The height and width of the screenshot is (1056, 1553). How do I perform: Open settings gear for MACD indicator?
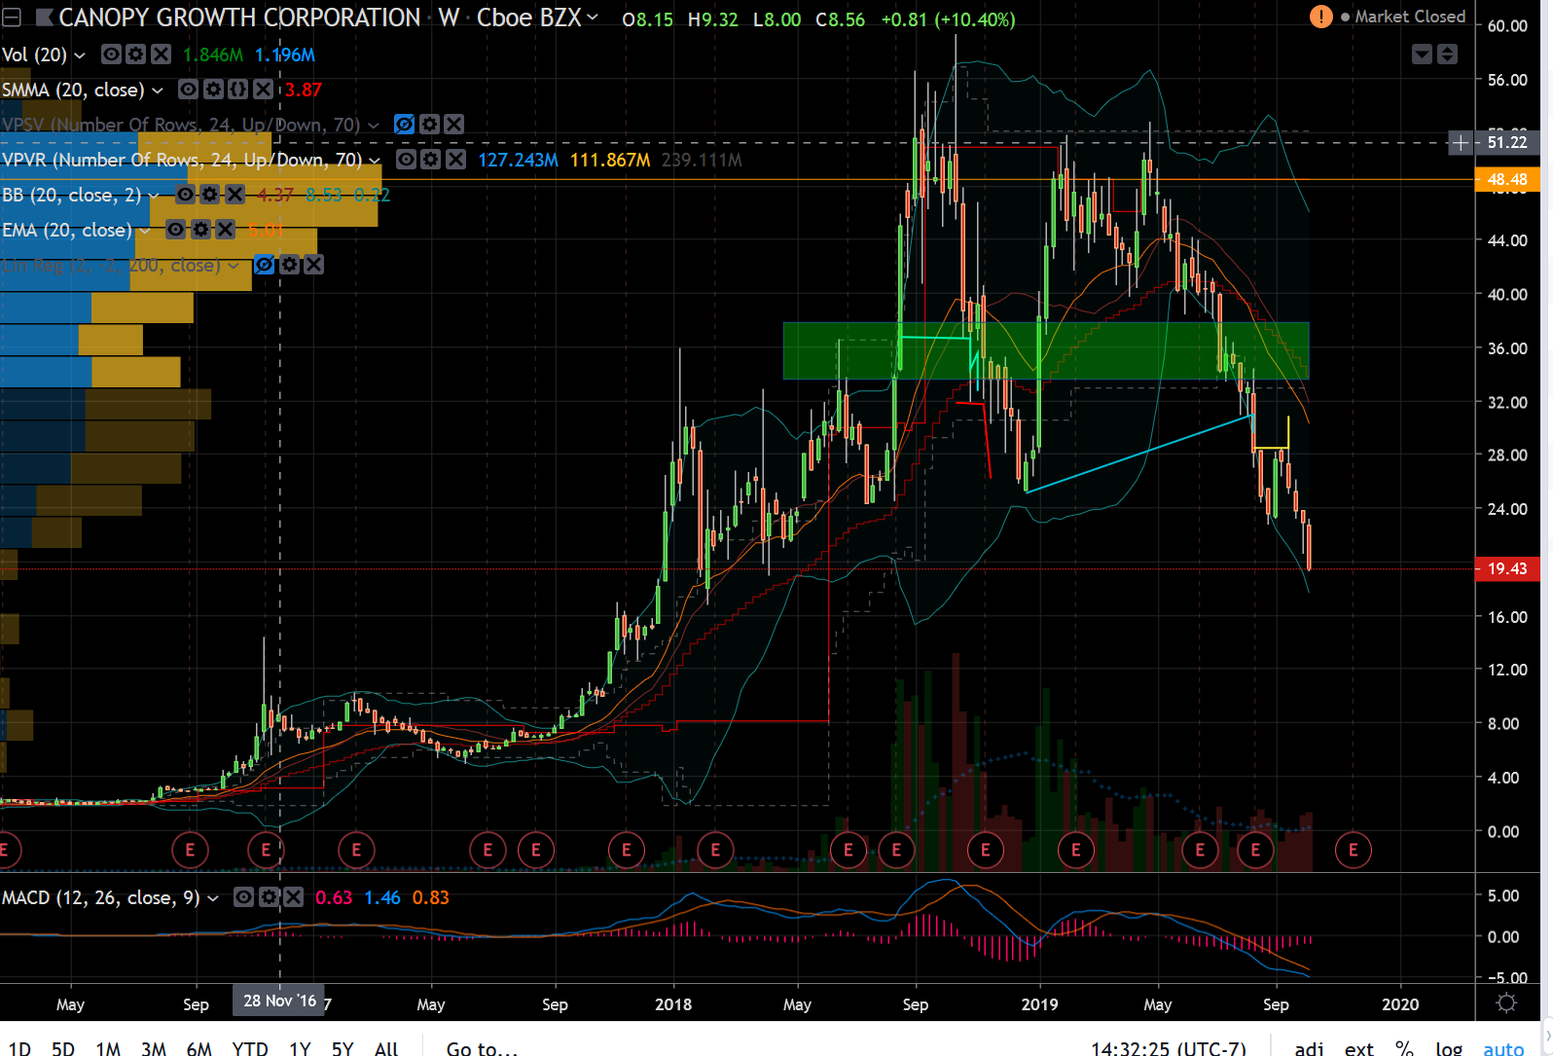[x=270, y=897]
